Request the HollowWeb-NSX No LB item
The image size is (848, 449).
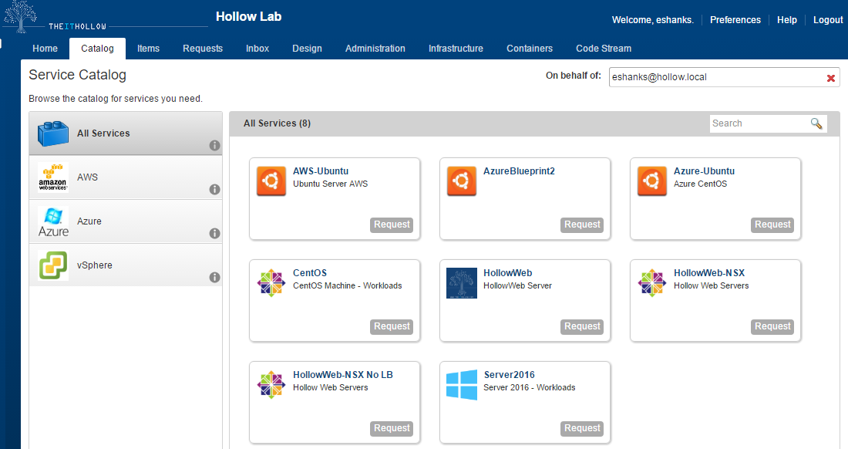[x=392, y=428]
